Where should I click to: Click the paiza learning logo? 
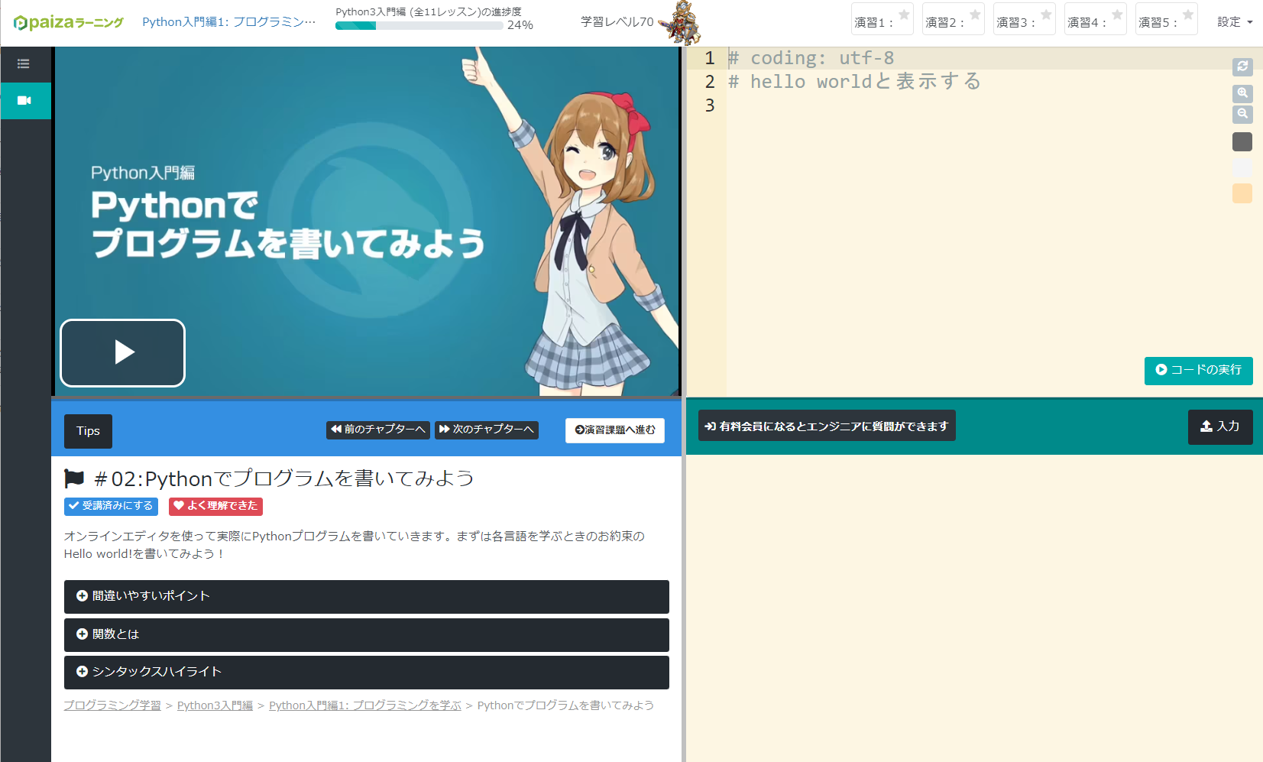pyautogui.click(x=66, y=21)
